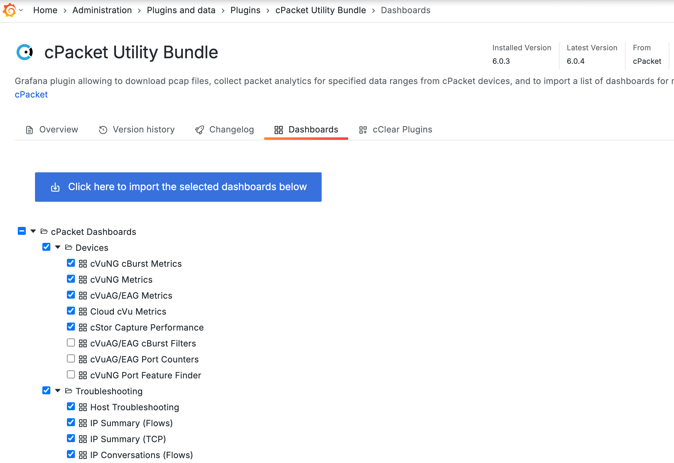Uncheck the IP Summary (TCP) checkbox
Screen dimensions: 674x463
click(71, 438)
